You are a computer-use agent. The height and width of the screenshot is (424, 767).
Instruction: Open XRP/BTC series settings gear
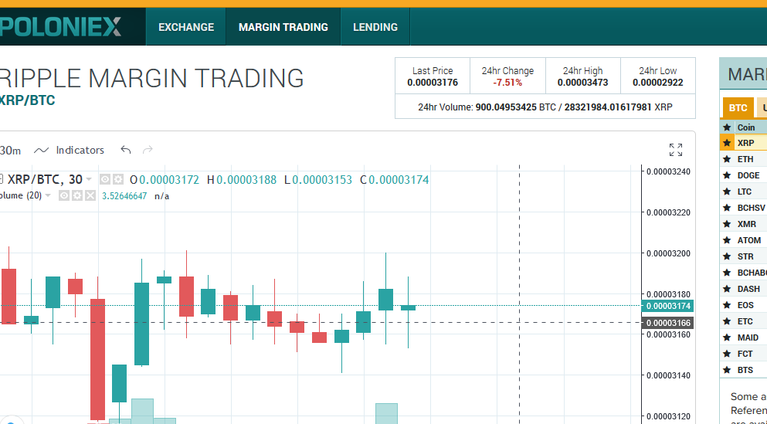pyautogui.click(x=117, y=180)
